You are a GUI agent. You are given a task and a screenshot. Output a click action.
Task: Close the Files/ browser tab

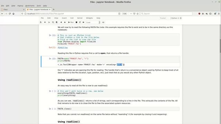(24, 9)
